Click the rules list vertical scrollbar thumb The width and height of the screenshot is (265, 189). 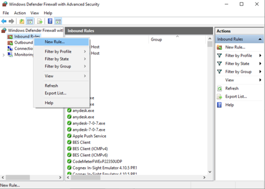pos(210,44)
